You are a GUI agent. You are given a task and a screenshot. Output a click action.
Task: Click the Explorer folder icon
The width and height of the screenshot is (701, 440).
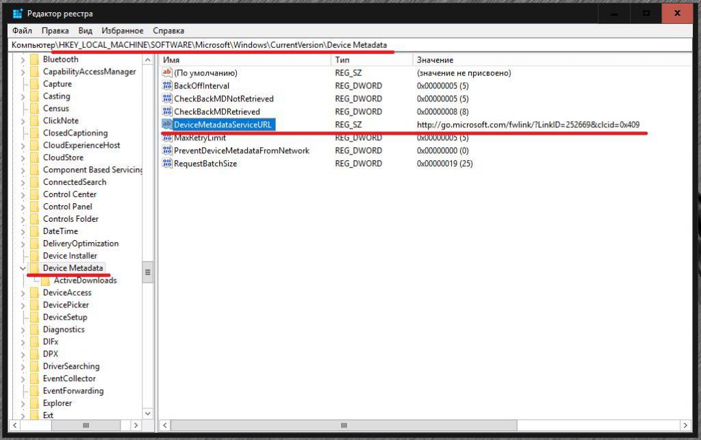pos(34,403)
